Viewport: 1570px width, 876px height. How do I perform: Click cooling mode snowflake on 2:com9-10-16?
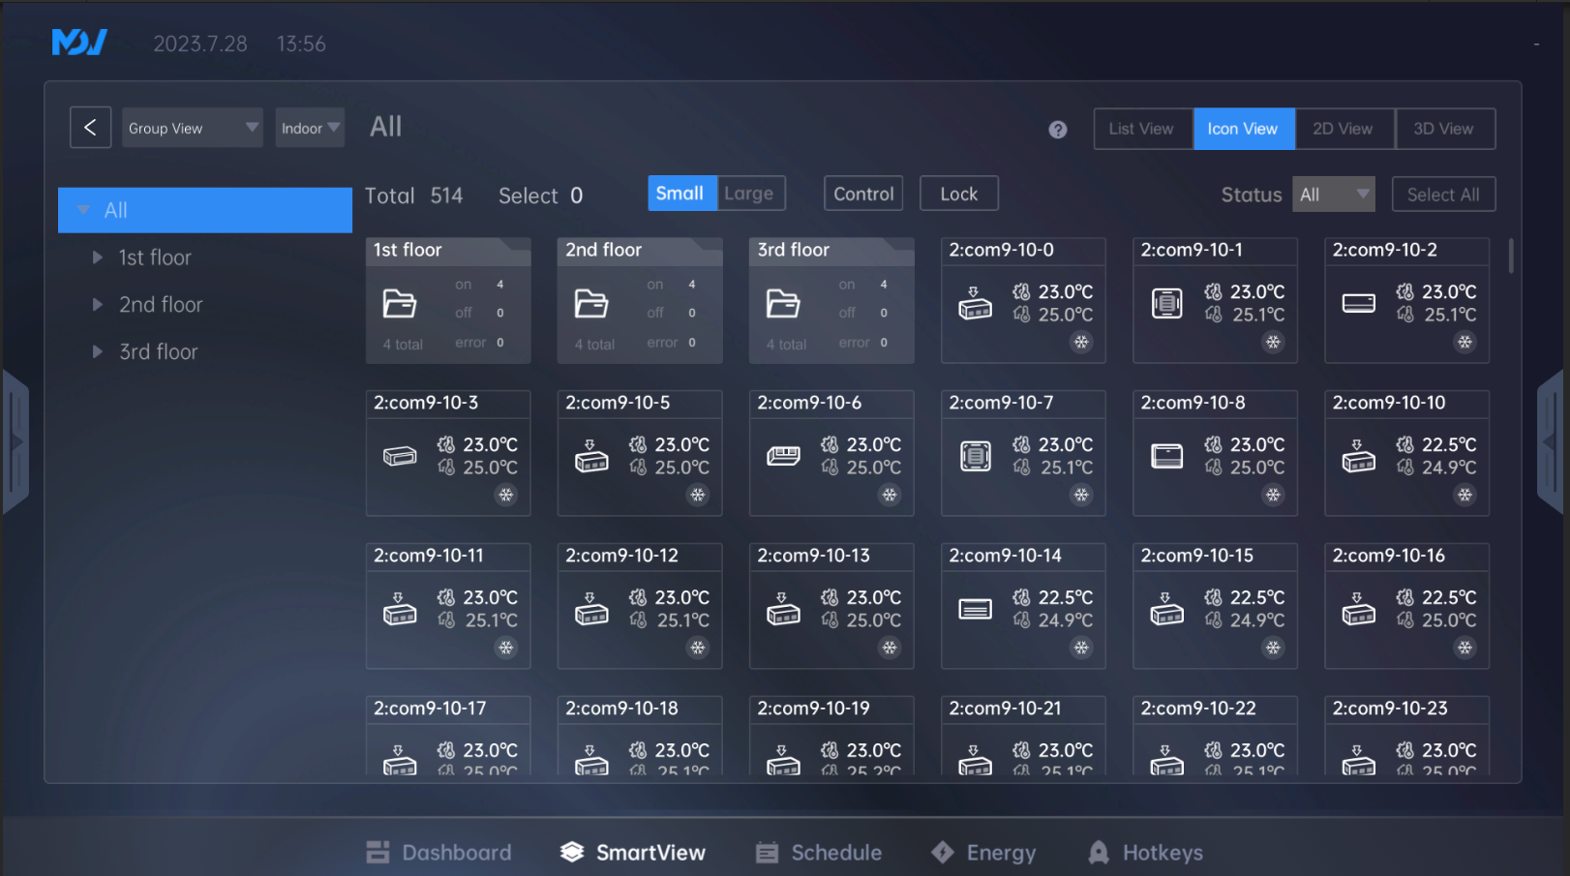[x=1464, y=648]
